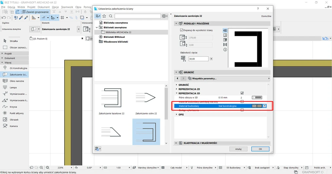Open Materiał budowlany material picker arrow
This screenshot has height=174, width=332.
pos(264,106)
